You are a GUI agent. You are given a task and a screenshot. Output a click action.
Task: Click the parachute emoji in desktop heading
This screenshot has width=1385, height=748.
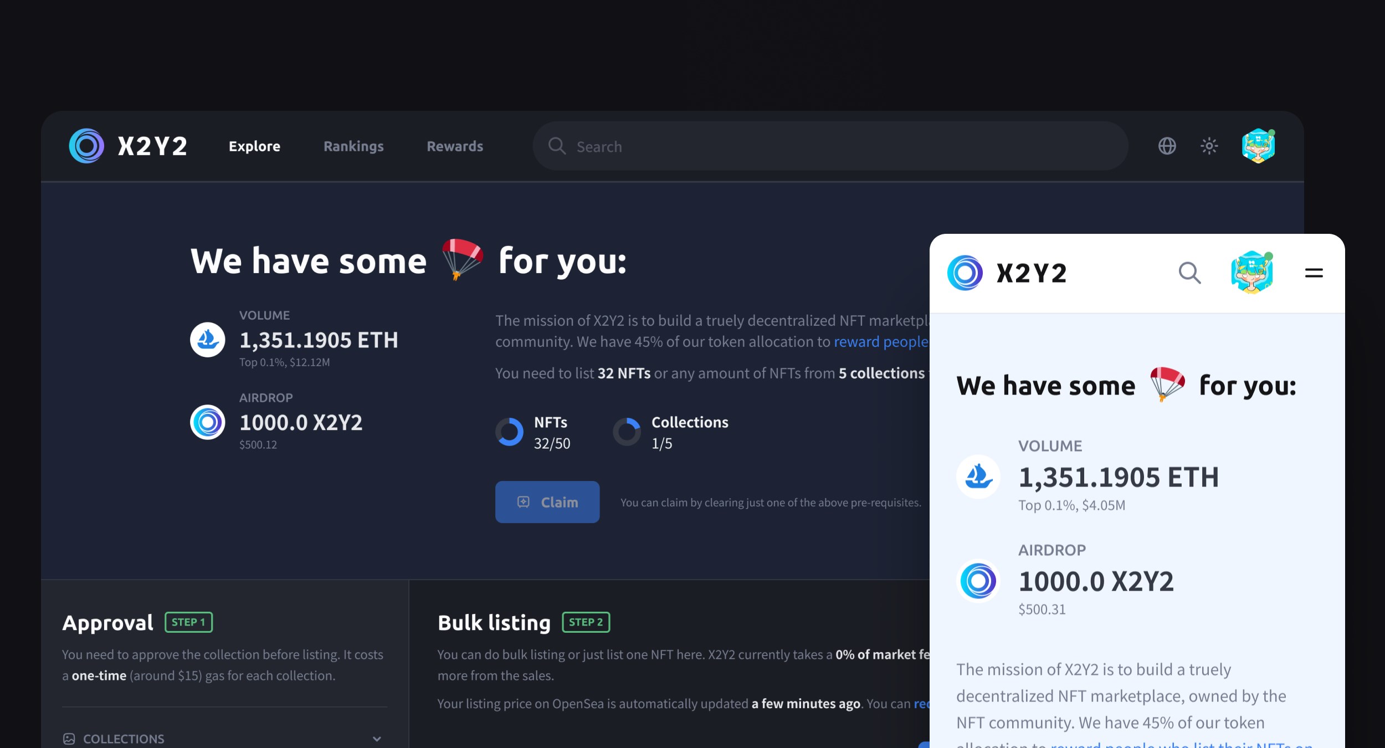tap(462, 259)
